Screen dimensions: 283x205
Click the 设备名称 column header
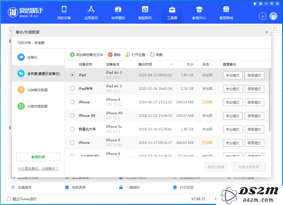coord(85,64)
